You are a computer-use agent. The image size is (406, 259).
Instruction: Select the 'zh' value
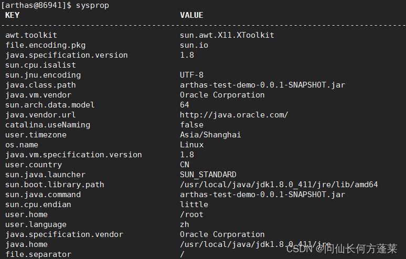click(185, 224)
